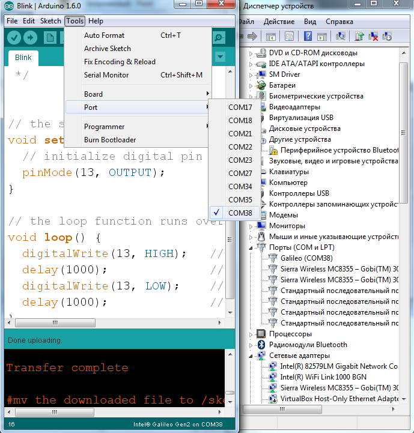Click the Upload arrow button in Arduino
414x433 pixels.
[x=30, y=38]
